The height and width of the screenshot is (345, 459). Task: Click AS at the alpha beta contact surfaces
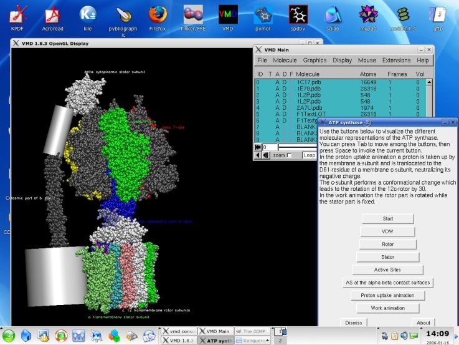387,283
